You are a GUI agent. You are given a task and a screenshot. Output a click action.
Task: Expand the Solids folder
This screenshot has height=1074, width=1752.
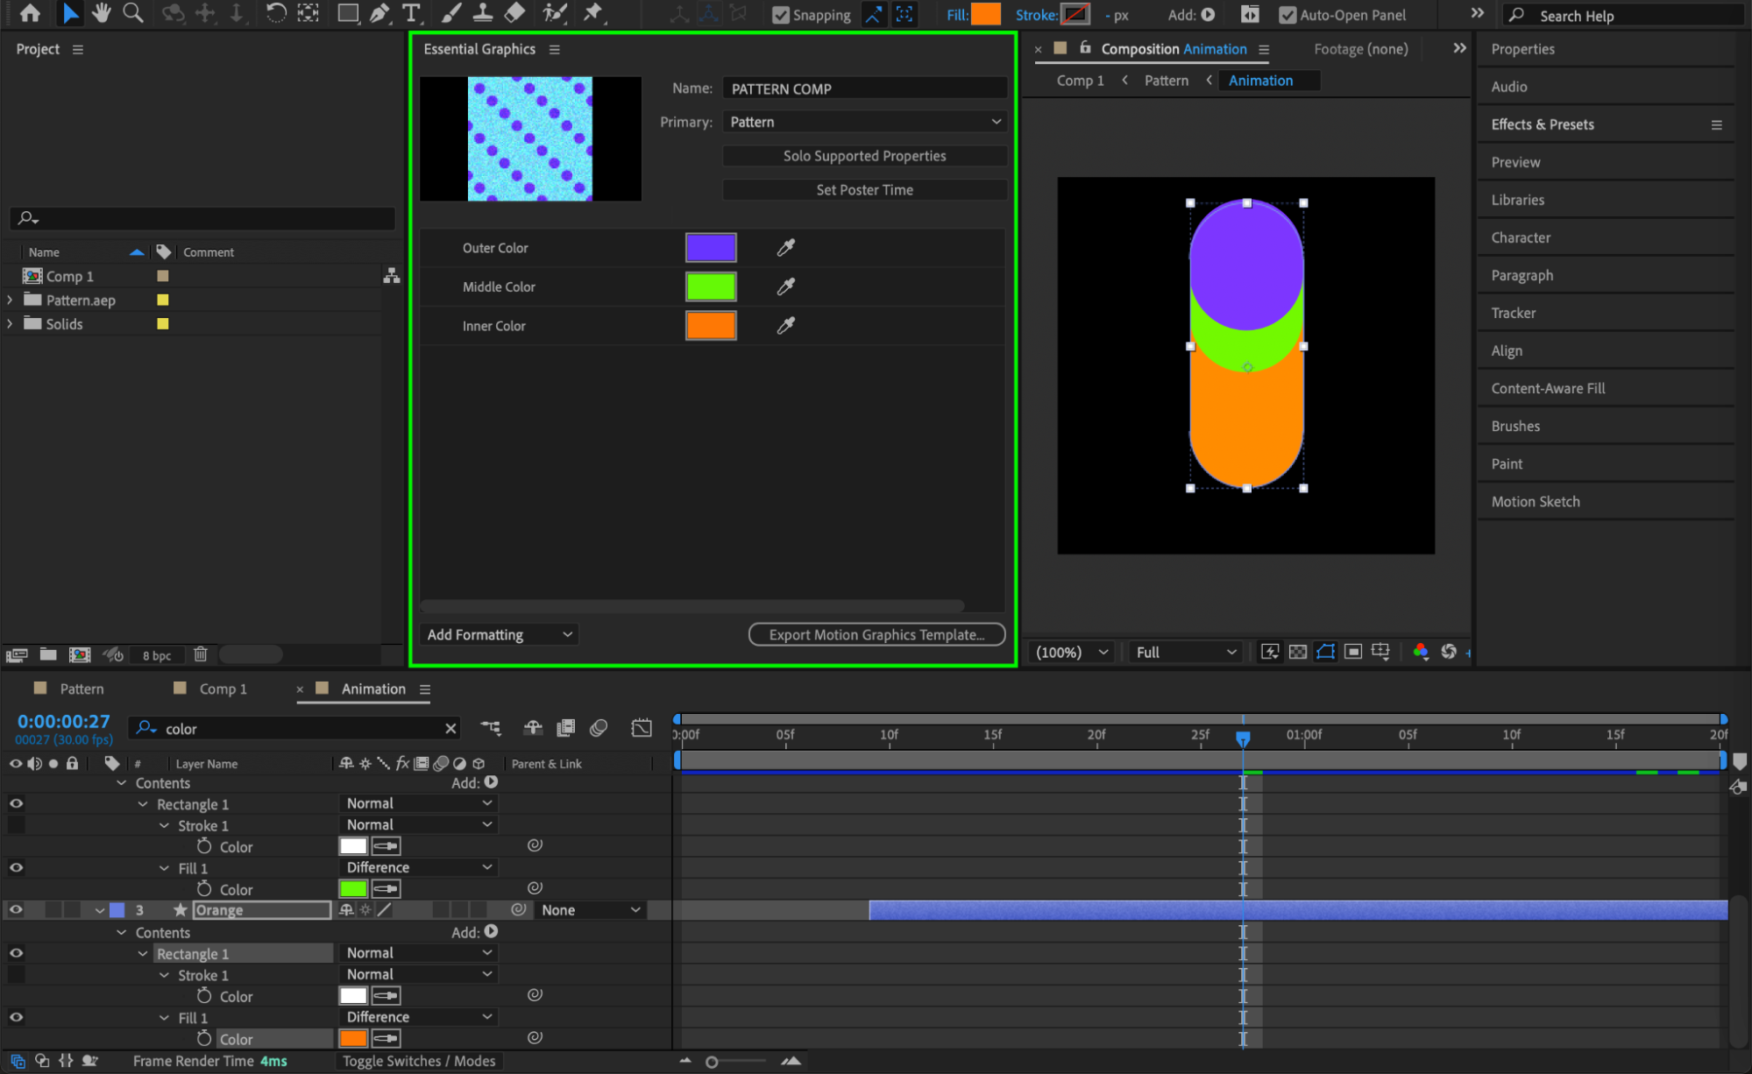pos(10,323)
